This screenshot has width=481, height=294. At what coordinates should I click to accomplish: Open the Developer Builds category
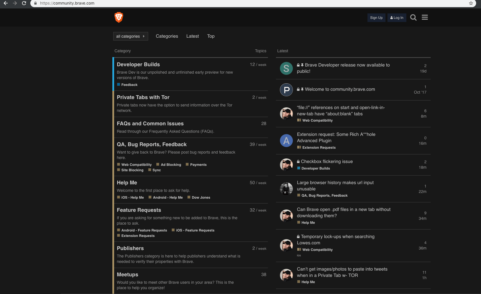pyautogui.click(x=138, y=65)
